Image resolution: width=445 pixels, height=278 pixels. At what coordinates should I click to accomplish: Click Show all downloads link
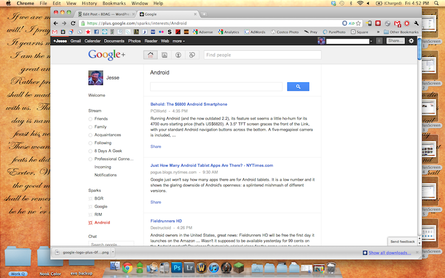[x=390, y=253]
